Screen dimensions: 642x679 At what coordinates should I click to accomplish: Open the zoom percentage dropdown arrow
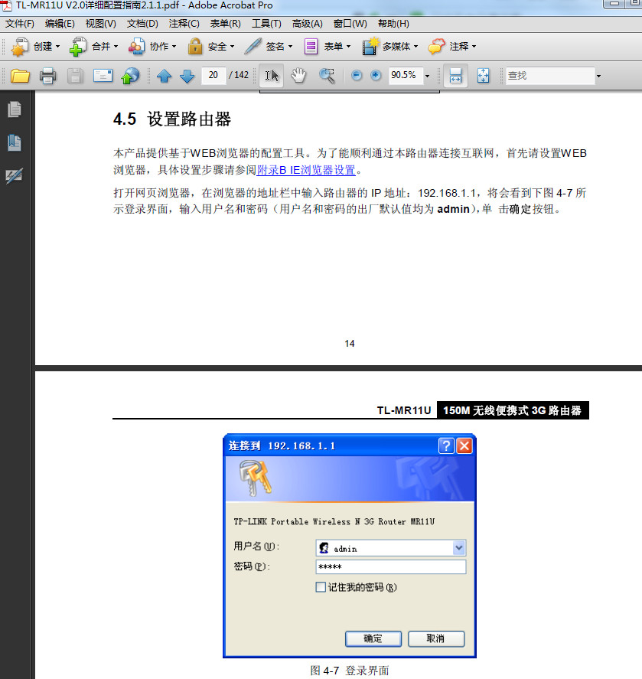pos(427,77)
